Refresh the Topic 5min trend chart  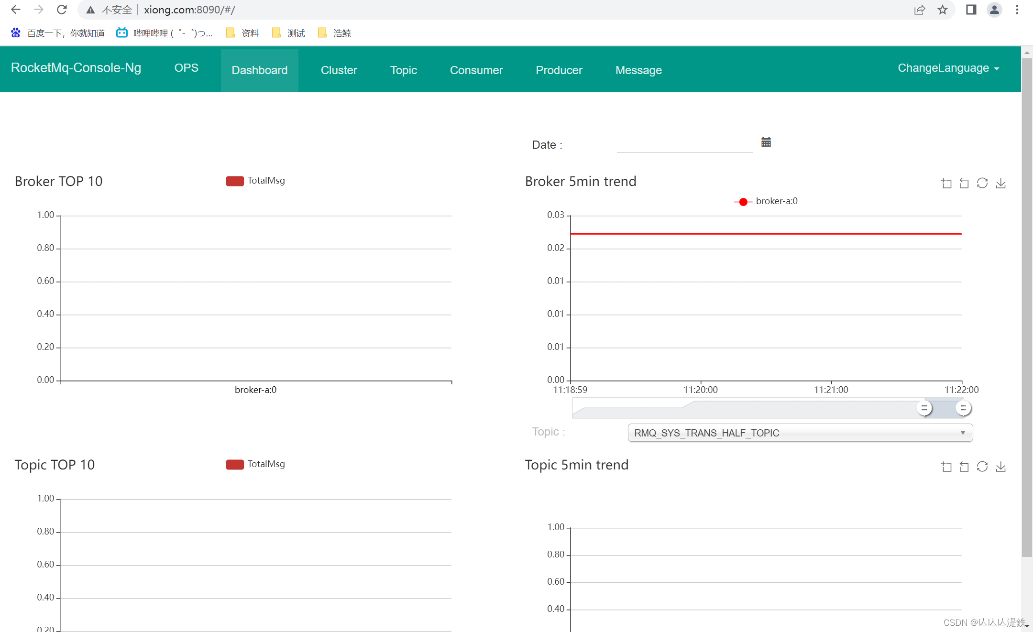(x=982, y=467)
